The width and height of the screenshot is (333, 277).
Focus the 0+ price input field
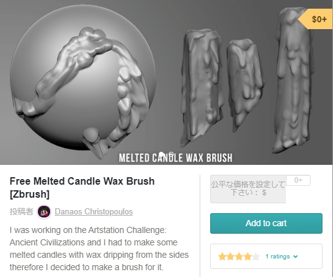298,180
